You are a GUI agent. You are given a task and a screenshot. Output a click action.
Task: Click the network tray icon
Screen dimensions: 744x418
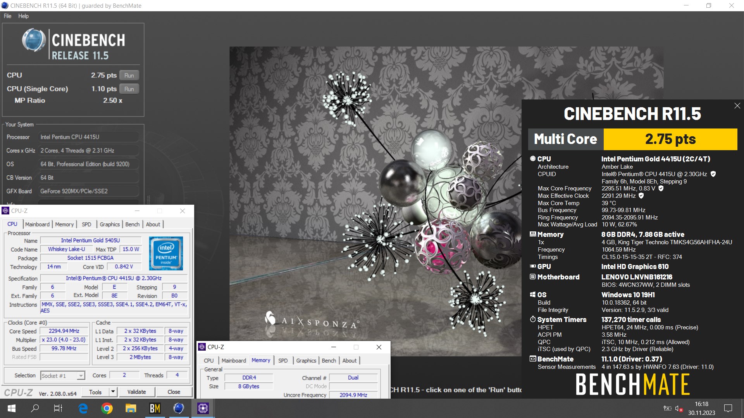click(667, 408)
